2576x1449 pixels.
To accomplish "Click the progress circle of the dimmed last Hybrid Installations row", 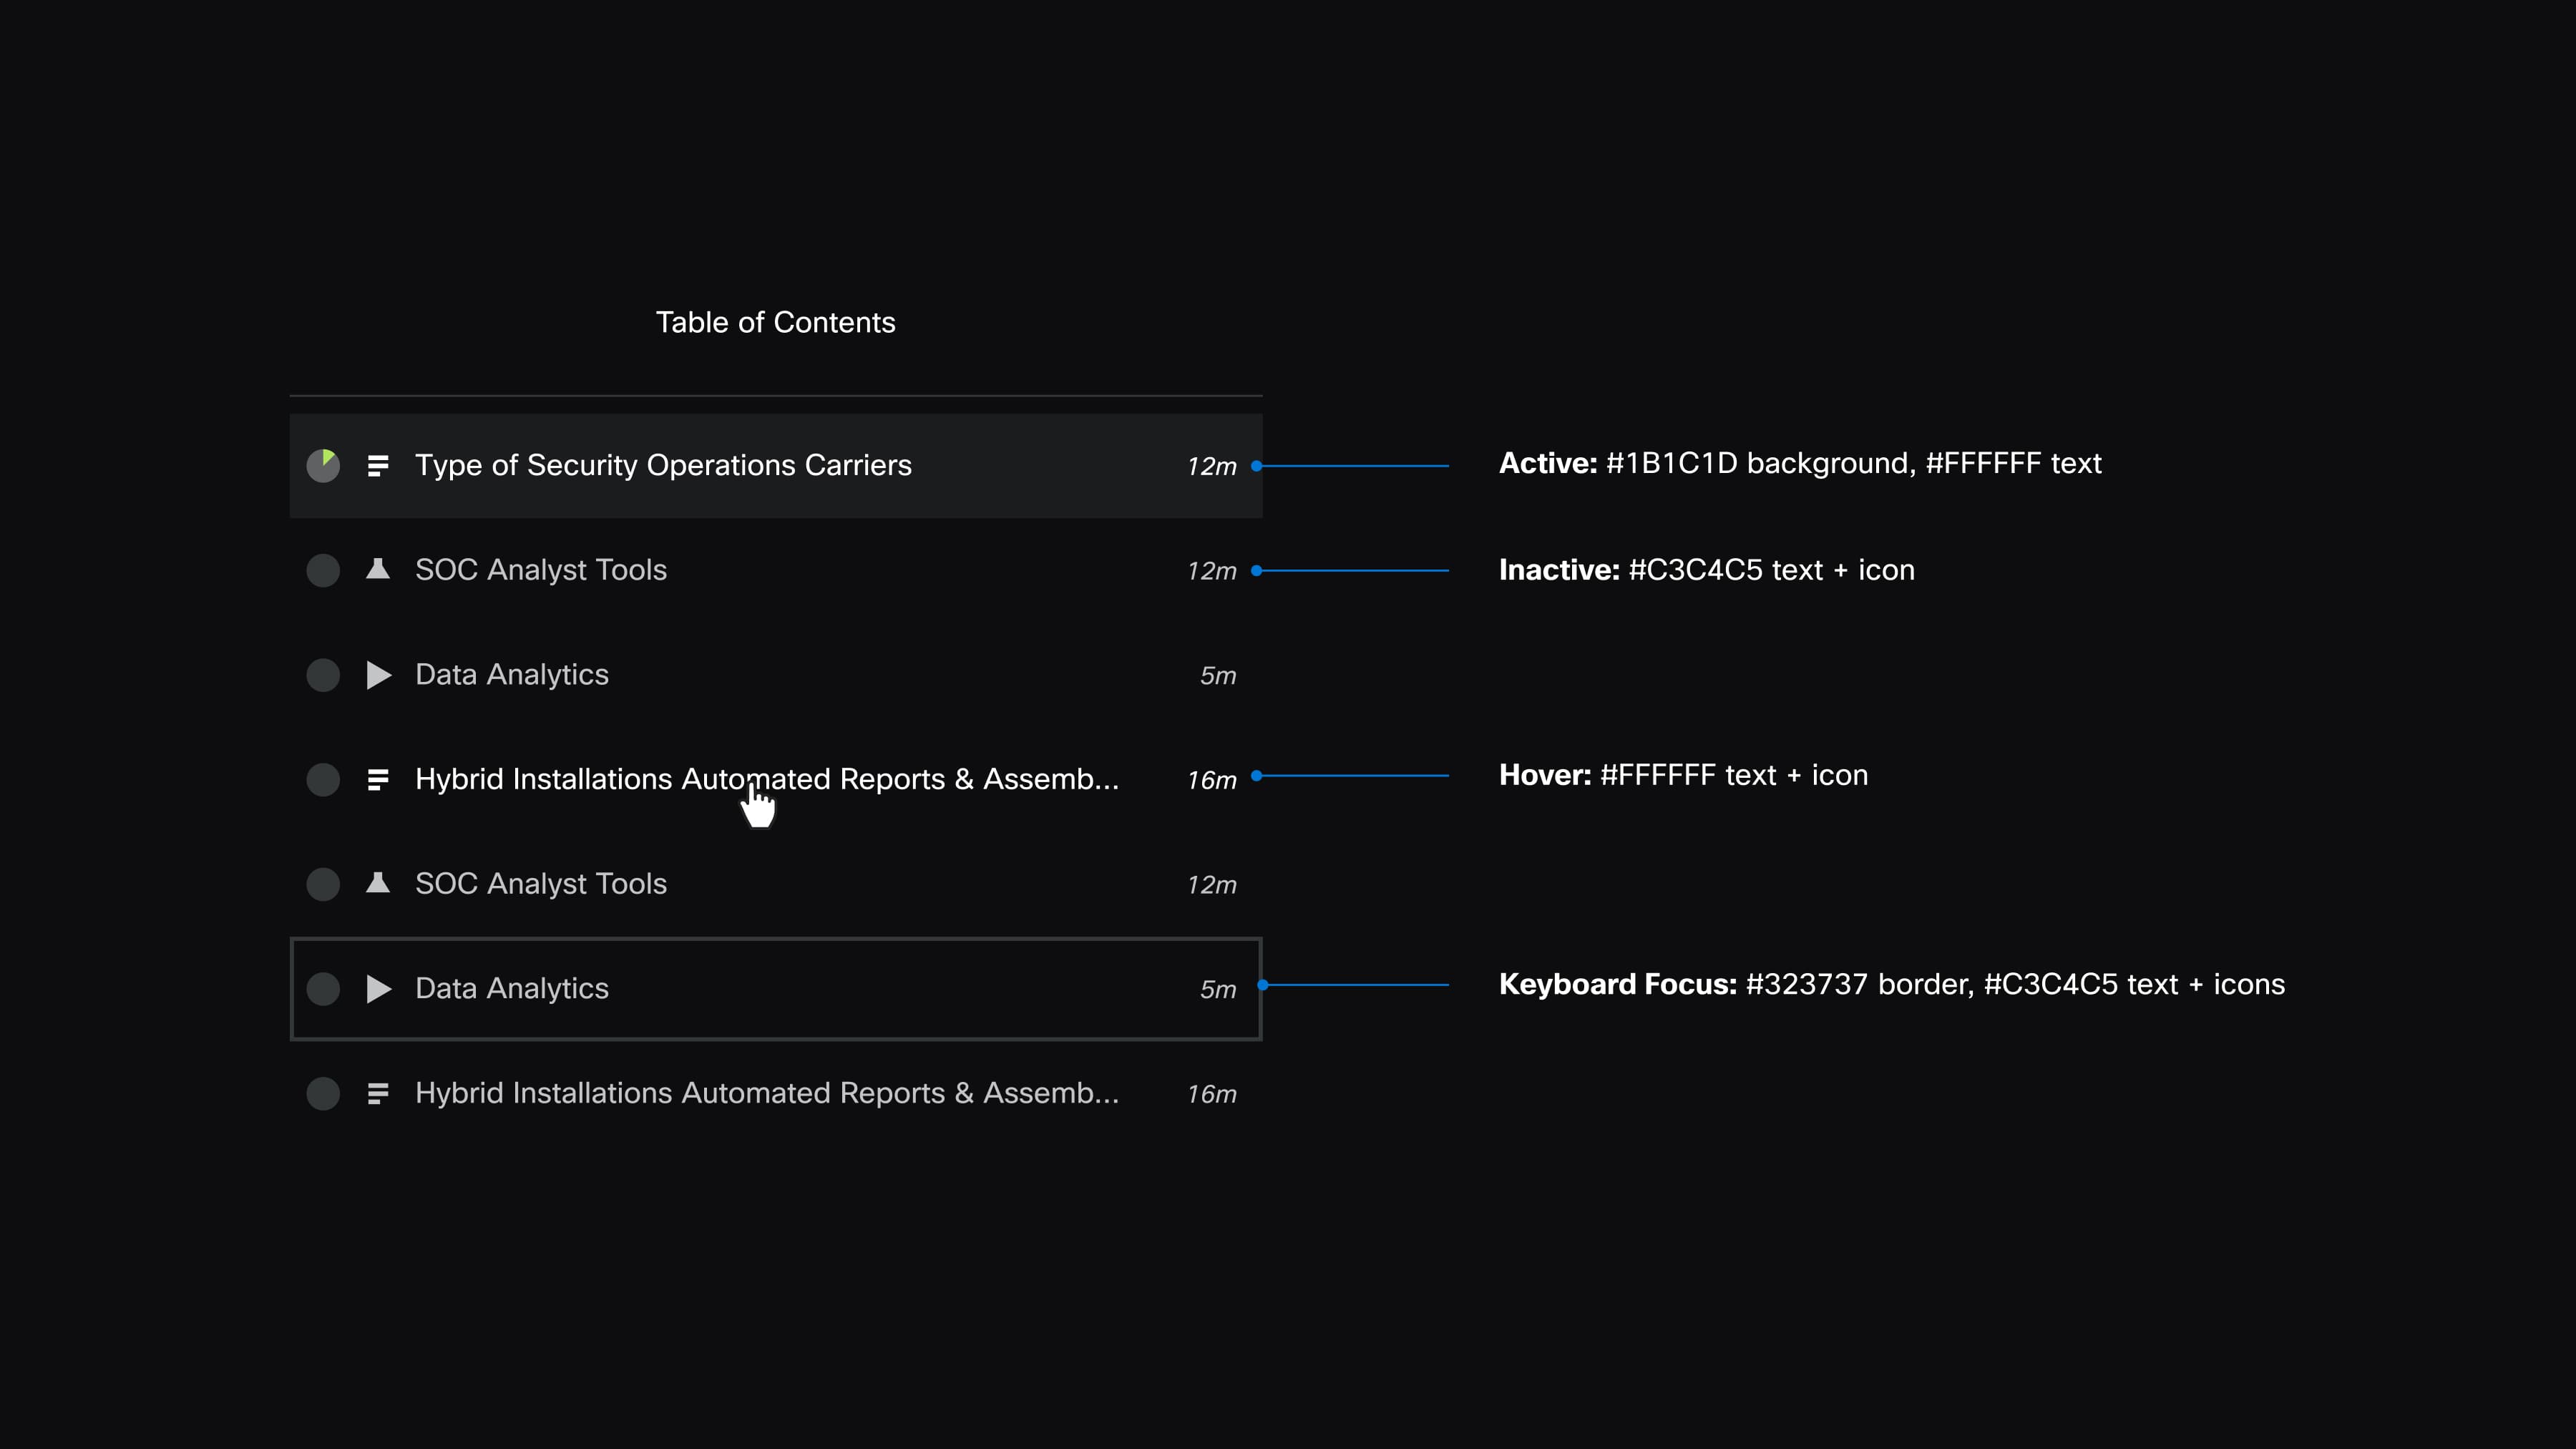I will (x=323, y=1094).
